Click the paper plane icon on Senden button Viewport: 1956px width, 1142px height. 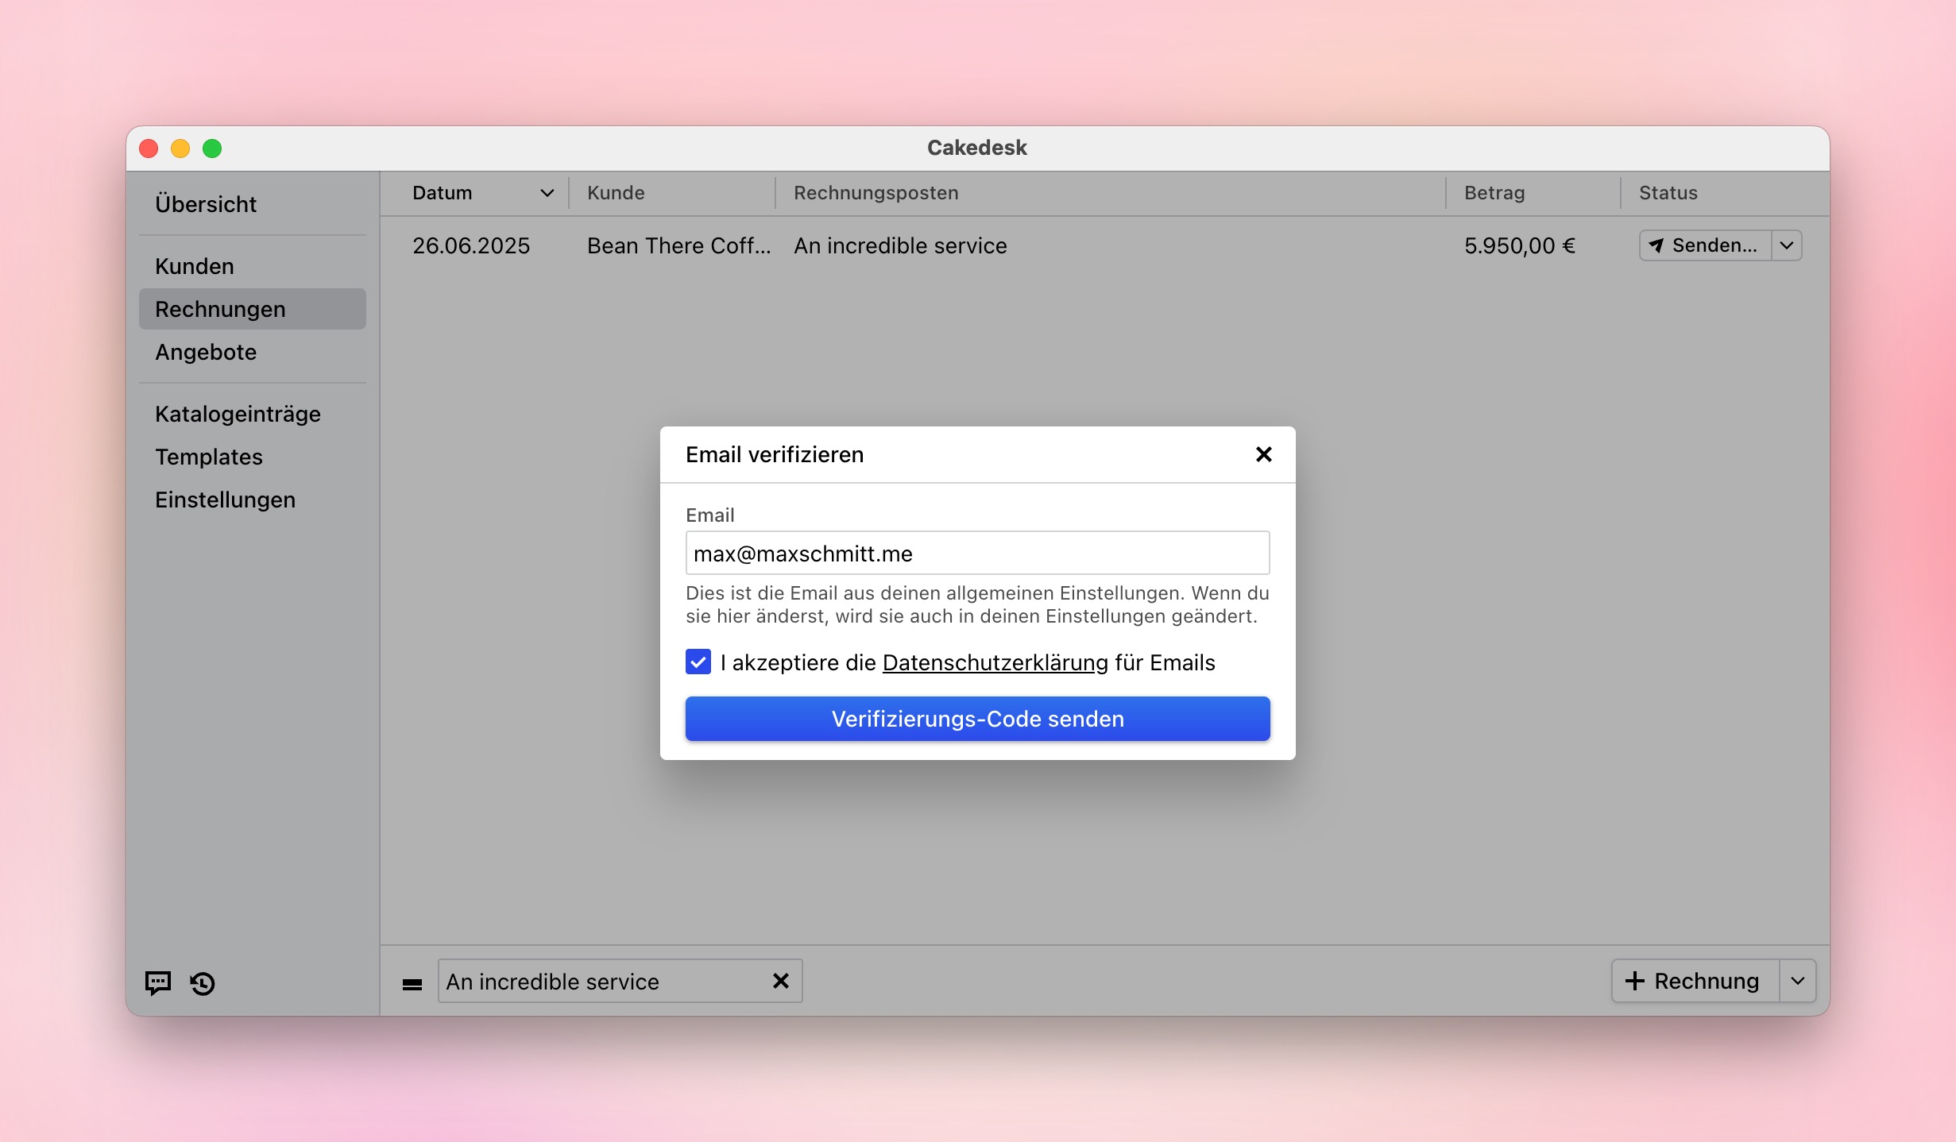(1656, 245)
